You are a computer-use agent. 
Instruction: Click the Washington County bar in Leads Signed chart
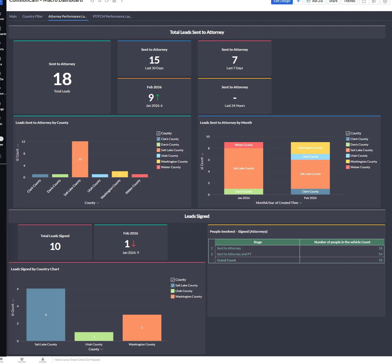tap(142, 328)
